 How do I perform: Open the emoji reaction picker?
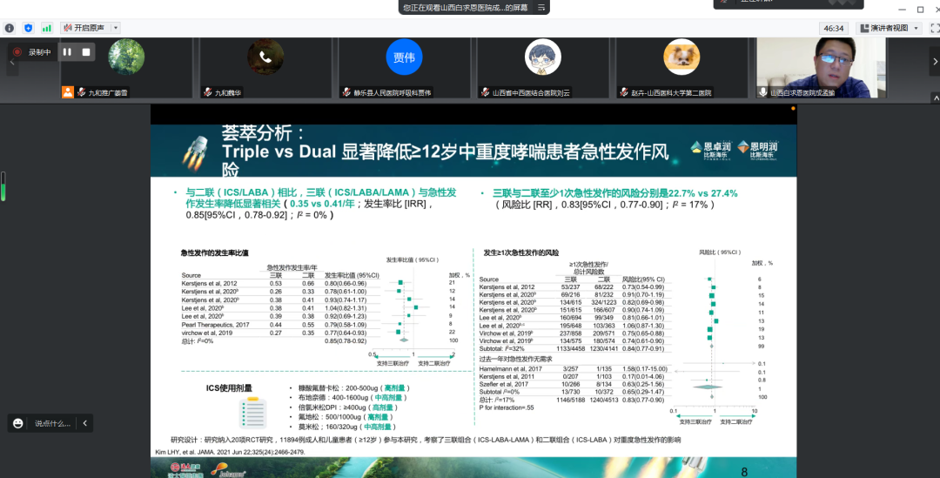pyautogui.click(x=17, y=423)
